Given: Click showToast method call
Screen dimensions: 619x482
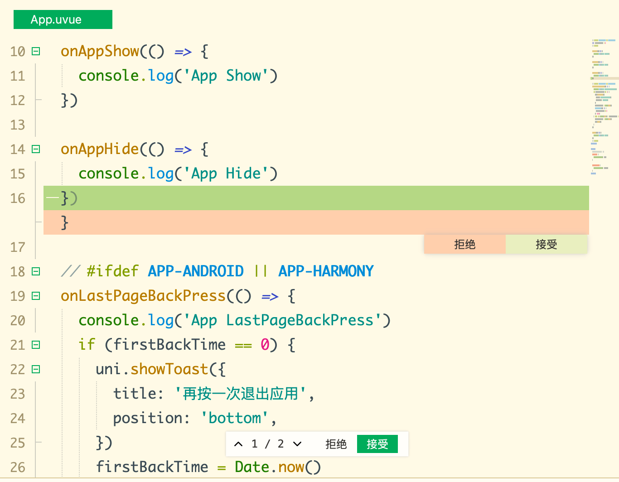Looking at the screenshot, I should click(169, 369).
